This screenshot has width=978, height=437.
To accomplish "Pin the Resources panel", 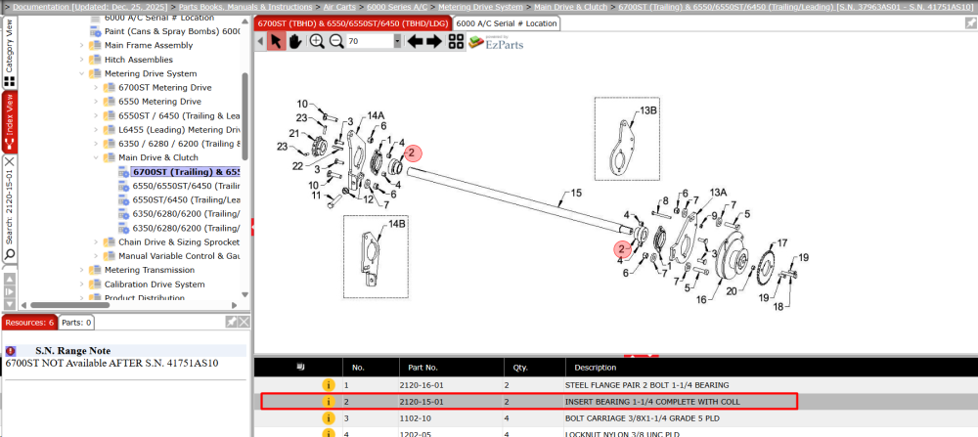I will point(232,322).
